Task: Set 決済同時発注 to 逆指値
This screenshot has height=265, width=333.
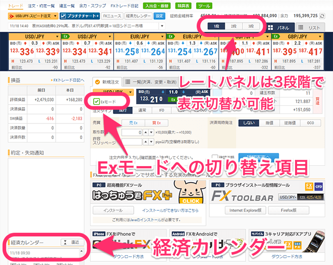Action: (x=290, y=123)
